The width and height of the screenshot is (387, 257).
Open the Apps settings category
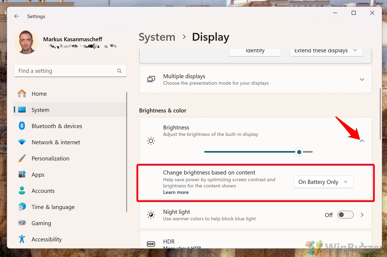[70, 174]
